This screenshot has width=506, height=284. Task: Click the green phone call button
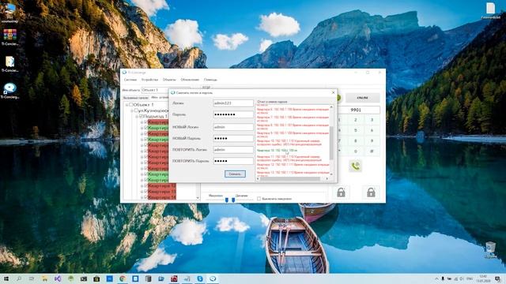pyautogui.click(x=355, y=166)
